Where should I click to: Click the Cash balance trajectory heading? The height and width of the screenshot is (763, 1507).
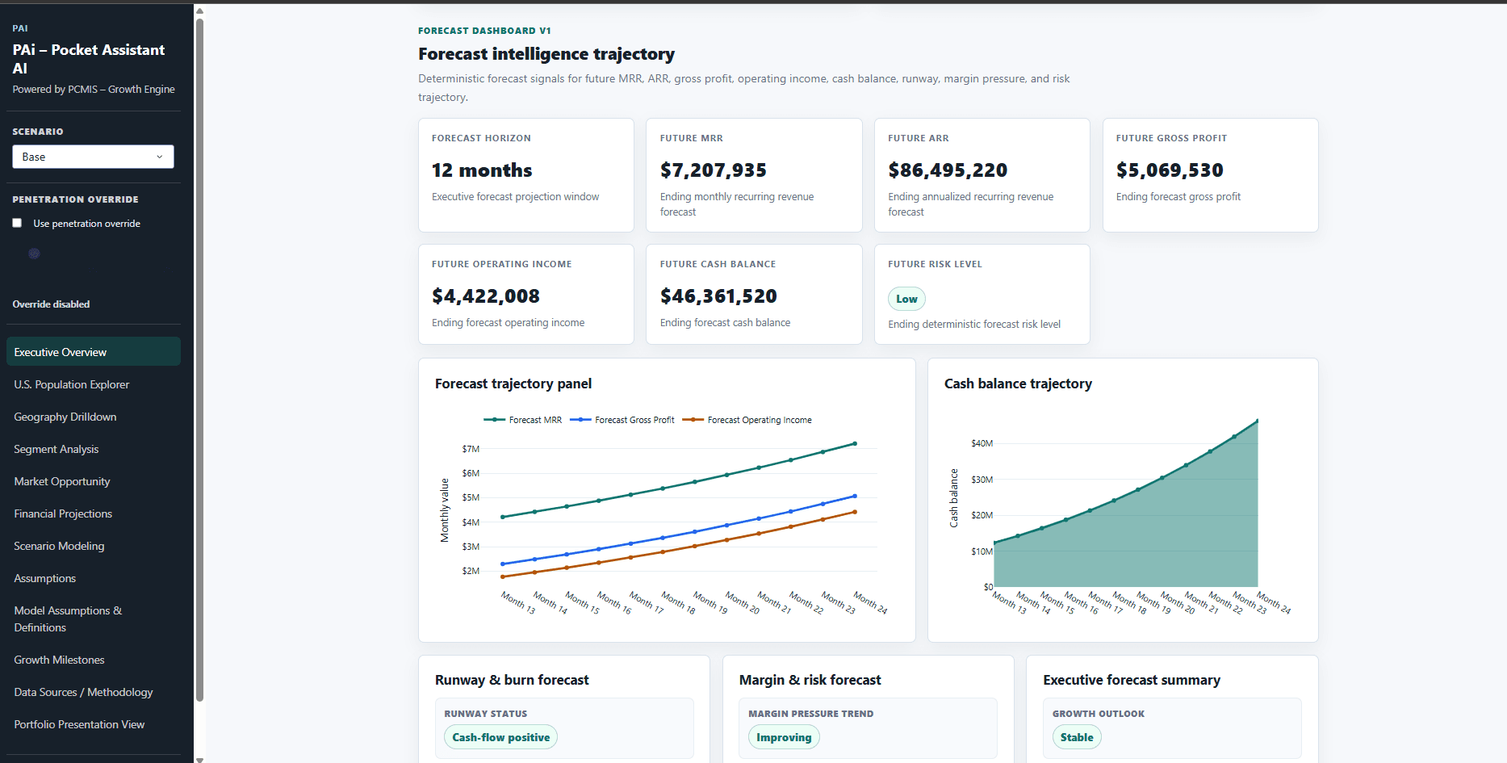1018,384
